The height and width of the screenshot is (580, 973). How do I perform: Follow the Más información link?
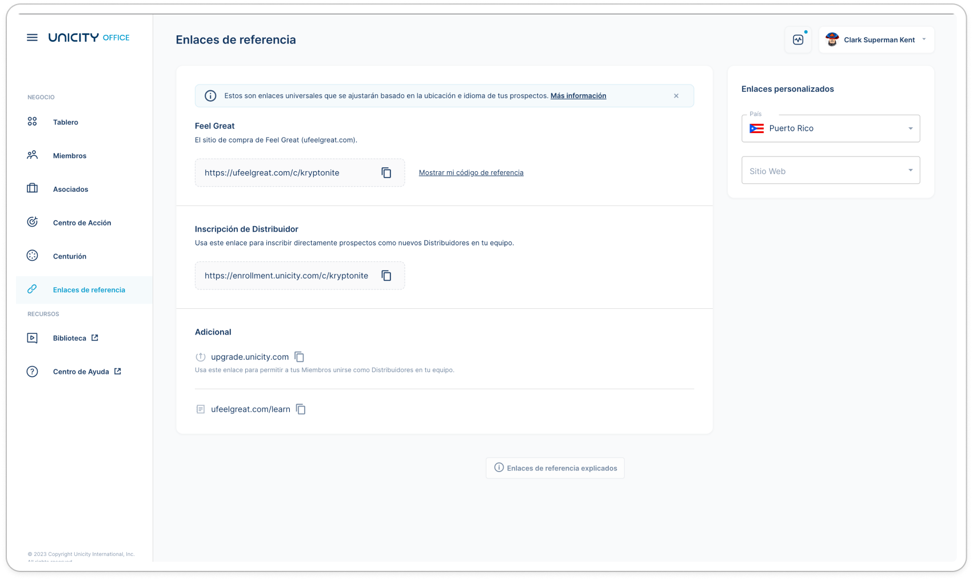(x=578, y=96)
